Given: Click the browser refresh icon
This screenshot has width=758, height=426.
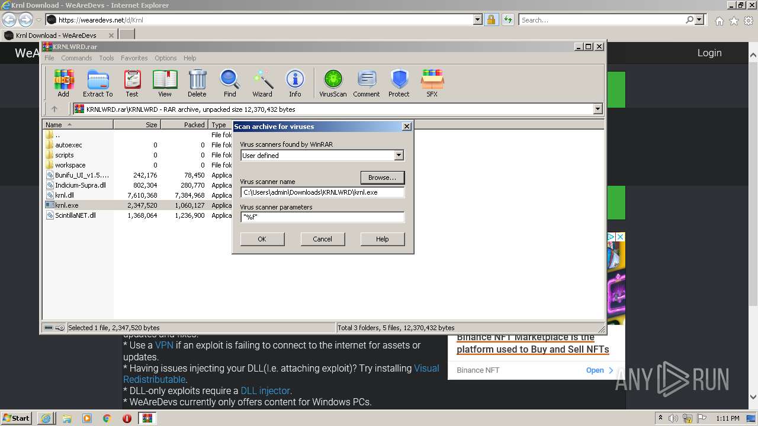Looking at the screenshot, I should [x=508, y=20].
